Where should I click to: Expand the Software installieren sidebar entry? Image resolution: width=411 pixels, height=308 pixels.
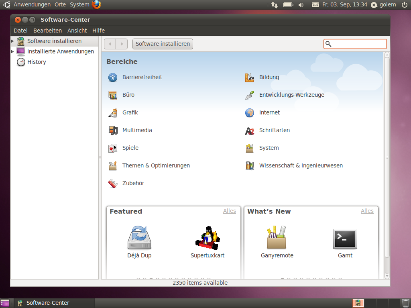(x=12, y=41)
